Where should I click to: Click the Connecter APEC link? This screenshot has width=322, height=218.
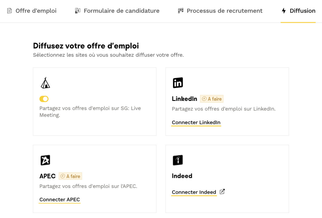[x=60, y=199]
